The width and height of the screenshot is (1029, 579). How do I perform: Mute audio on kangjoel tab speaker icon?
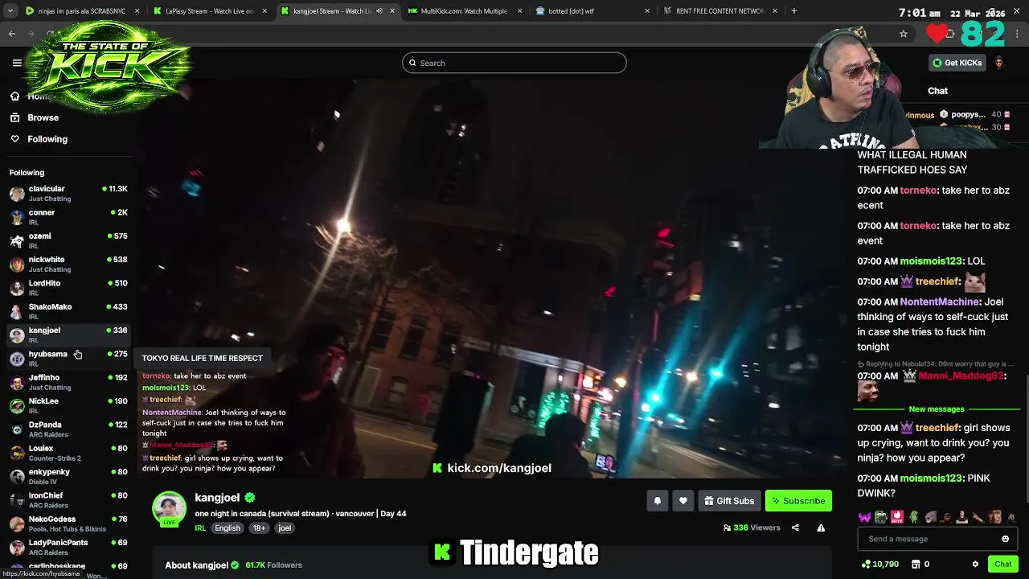pyautogui.click(x=379, y=11)
